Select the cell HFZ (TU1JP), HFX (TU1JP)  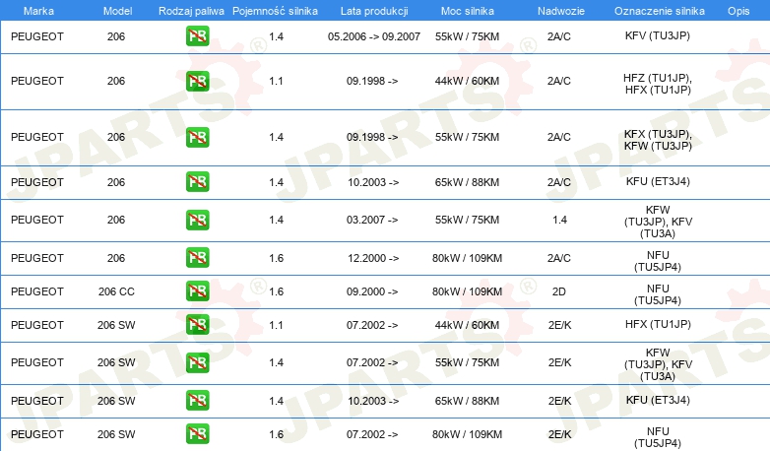pyautogui.click(x=658, y=84)
